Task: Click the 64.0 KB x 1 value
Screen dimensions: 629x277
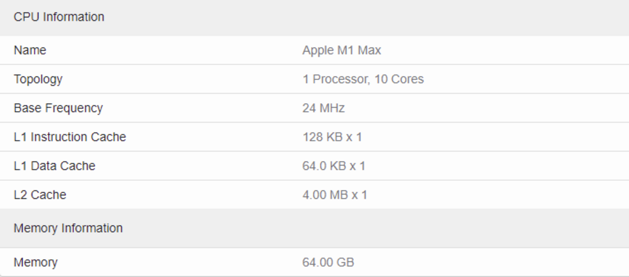Action: point(334,165)
